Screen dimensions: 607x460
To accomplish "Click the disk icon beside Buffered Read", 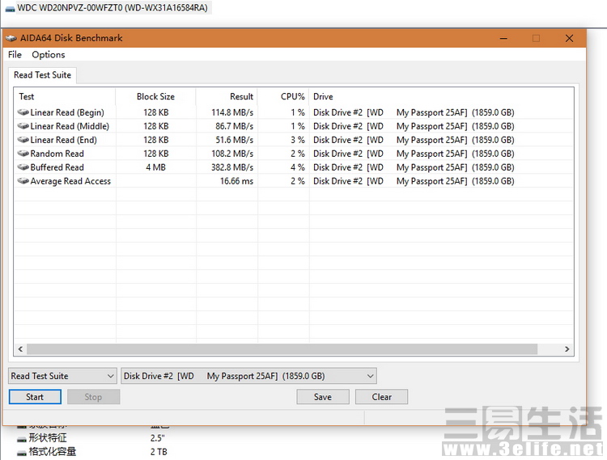I will [x=23, y=167].
